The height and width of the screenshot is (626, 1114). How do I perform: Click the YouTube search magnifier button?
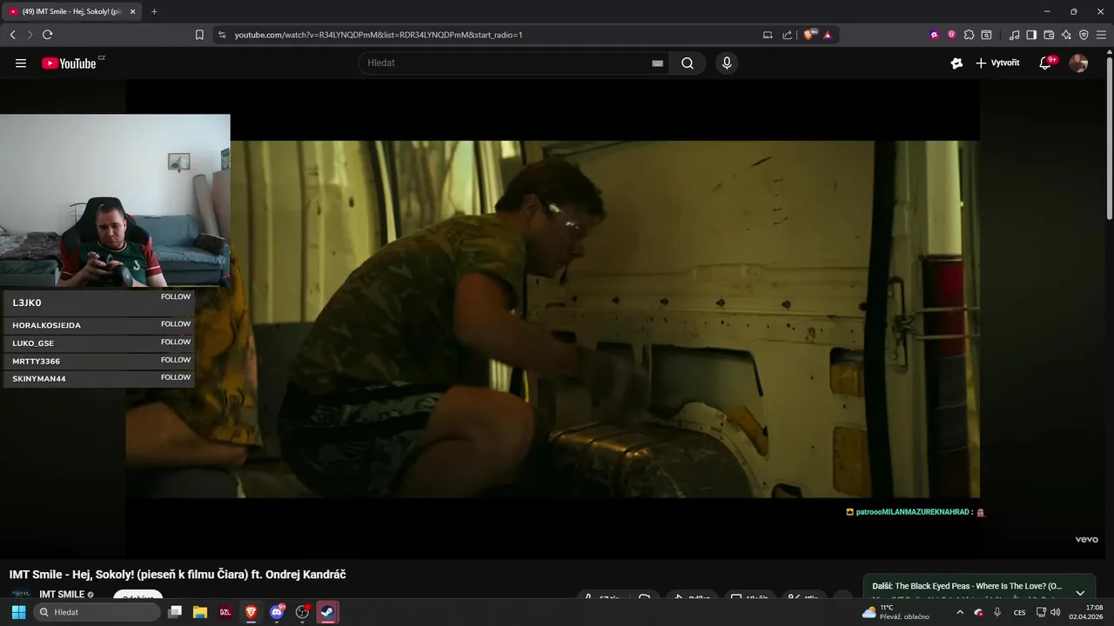pos(688,63)
